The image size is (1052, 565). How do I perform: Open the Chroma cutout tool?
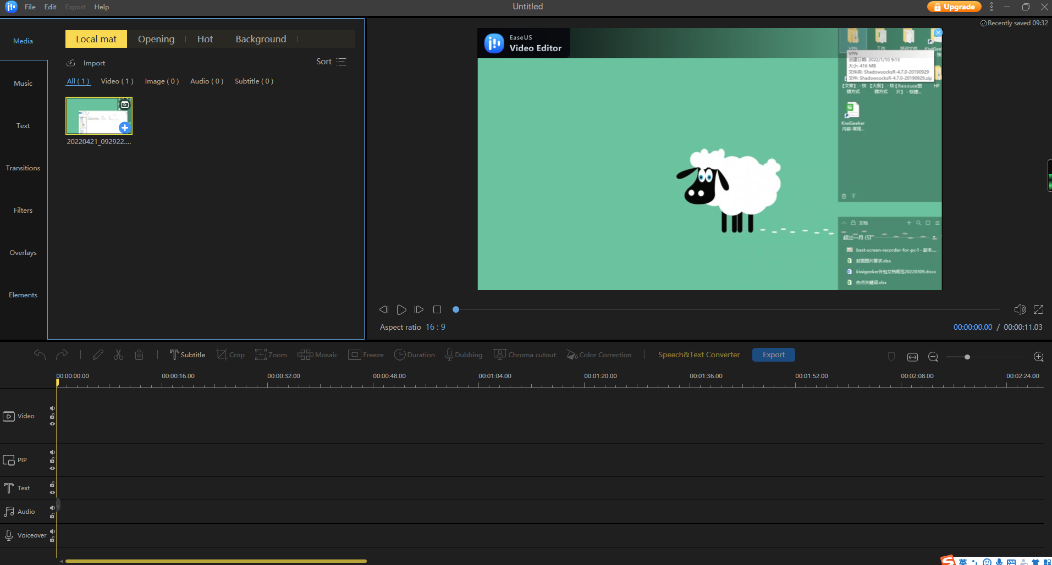tap(525, 354)
